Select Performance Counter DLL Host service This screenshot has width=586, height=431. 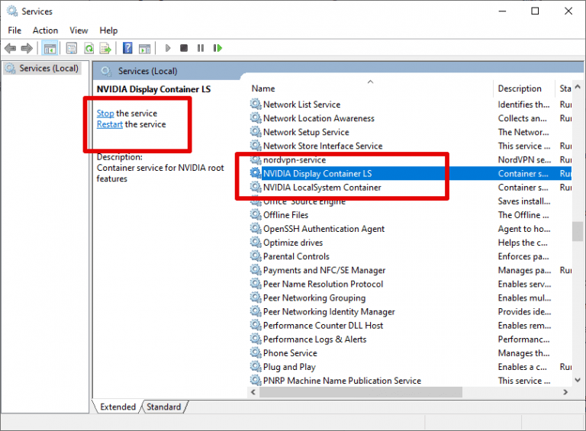[410, 325]
